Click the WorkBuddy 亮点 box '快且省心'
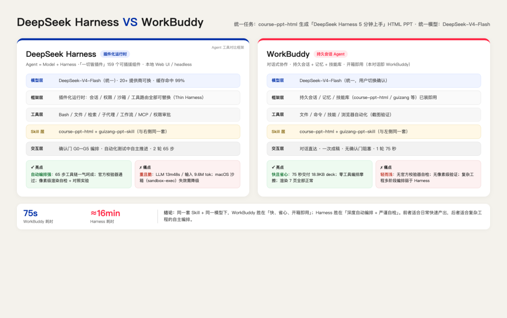The width and height of the screenshot is (507, 318). coord(320,174)
